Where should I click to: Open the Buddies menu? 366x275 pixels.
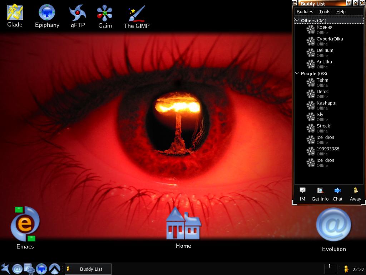(305, 11)
